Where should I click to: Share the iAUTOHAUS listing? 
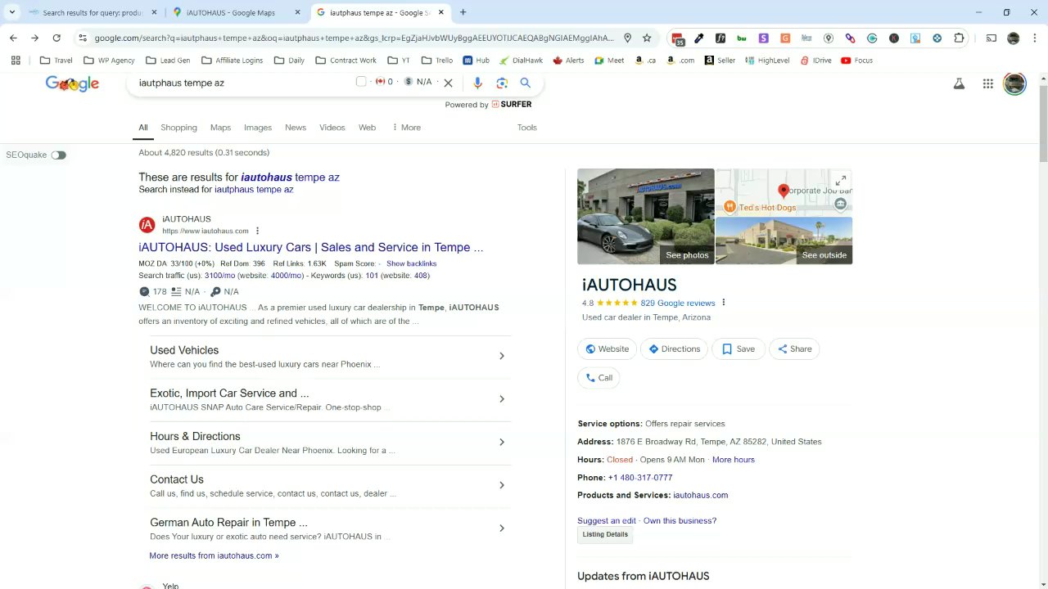click(x=794, y=349)
